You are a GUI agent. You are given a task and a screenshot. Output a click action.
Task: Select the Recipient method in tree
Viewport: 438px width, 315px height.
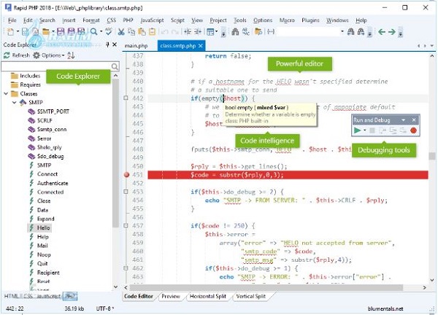[48, 273]
